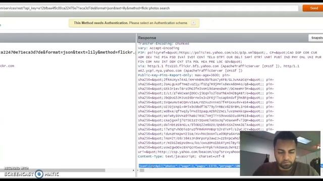This screenshot has width=323, height=181.
Task: Click the orange Send button
Action: (x=313, y=8)
